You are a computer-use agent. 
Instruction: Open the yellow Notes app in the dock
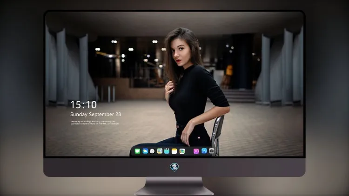[174, 151]
